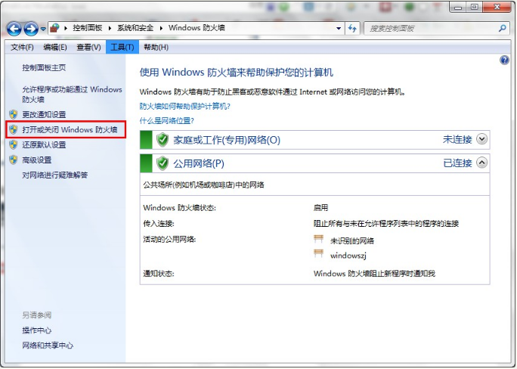Click bench icon beside windowszj
The width and height of the screenshot is (517, 369).
(318, 253)
